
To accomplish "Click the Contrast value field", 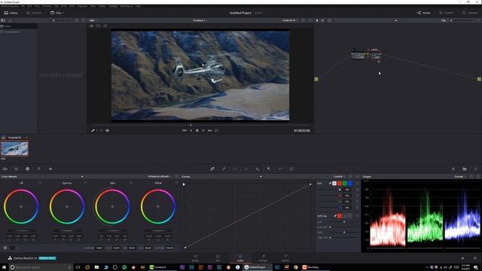I will pos(99,248).
